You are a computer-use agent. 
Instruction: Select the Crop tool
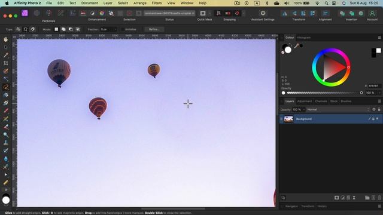(6, 63)
